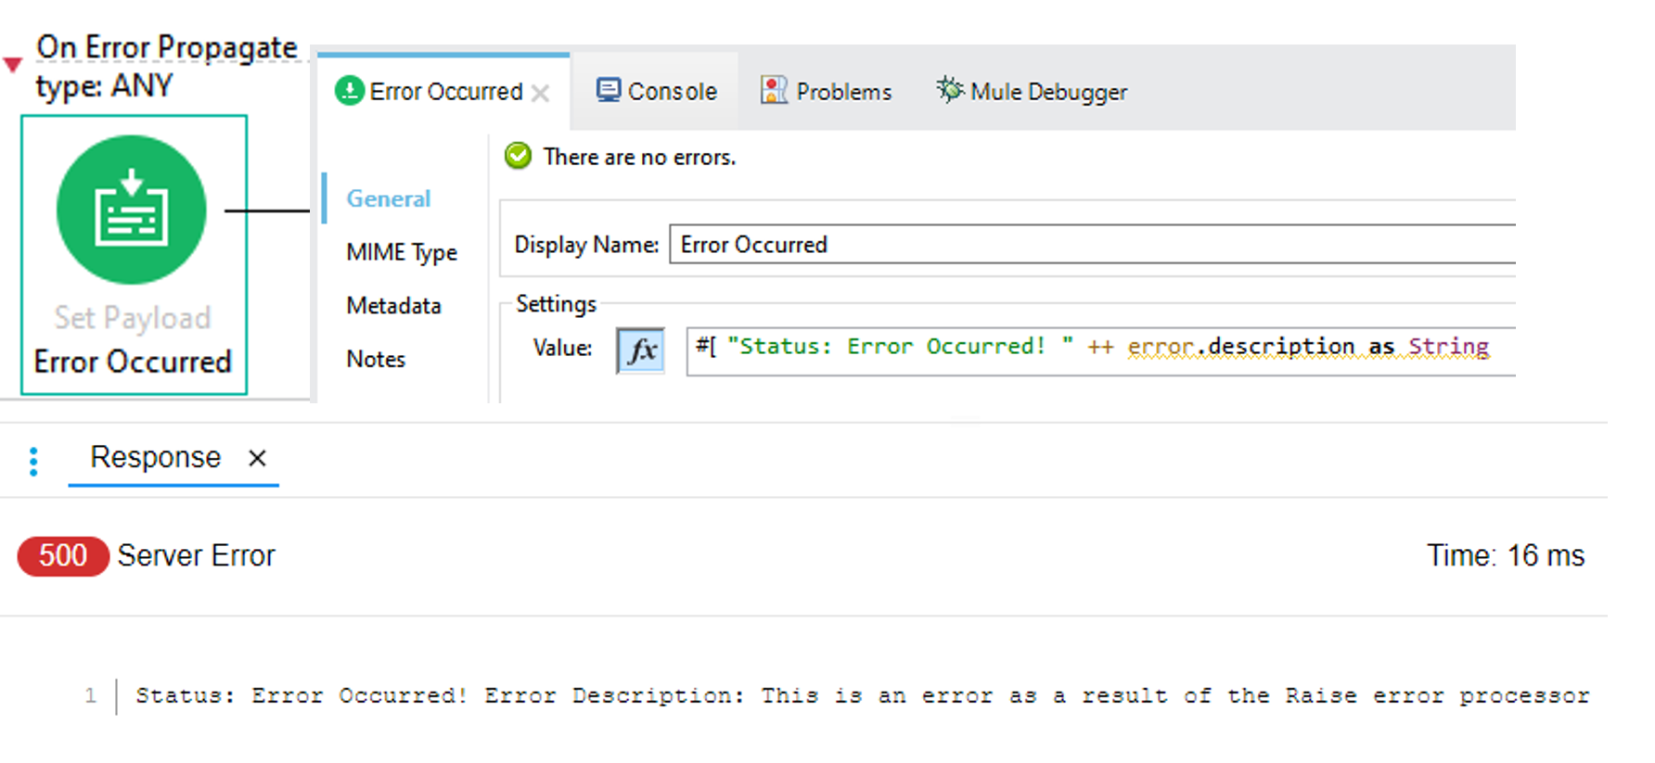Select the Notes section
The height and width of the screenshot is (763, 1655).
point(376,359)
